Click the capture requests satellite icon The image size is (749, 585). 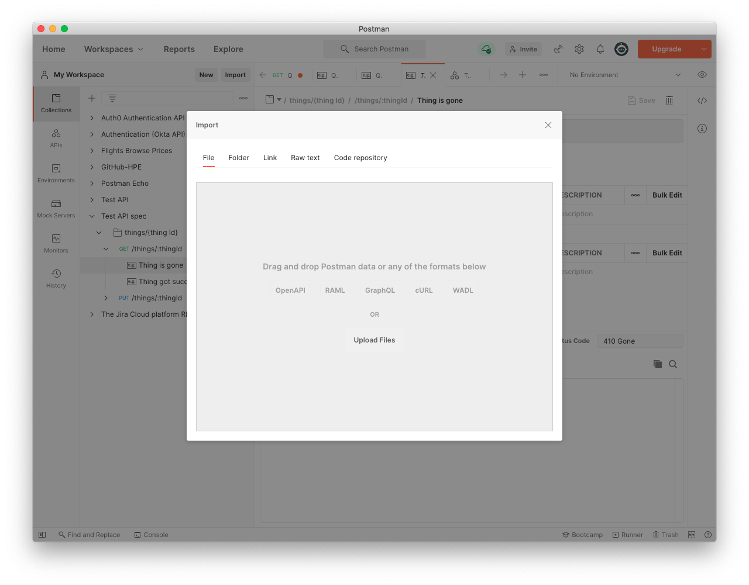pyautogui.click(x=558, y=49)
